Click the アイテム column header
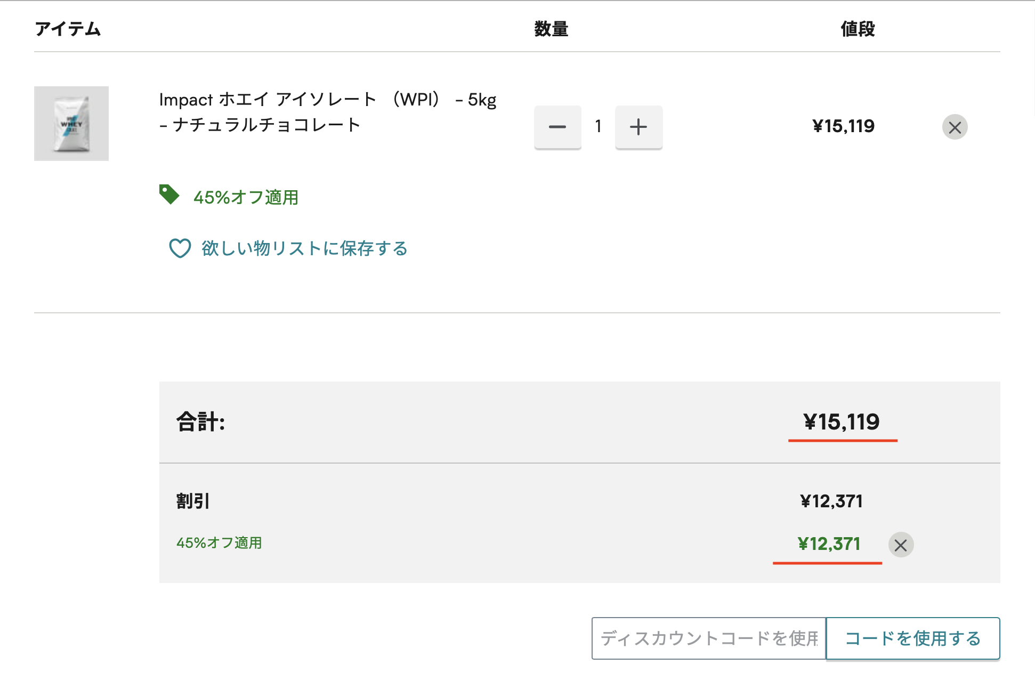This screenshot has height=697, width=1035. (x=68, y=29)
